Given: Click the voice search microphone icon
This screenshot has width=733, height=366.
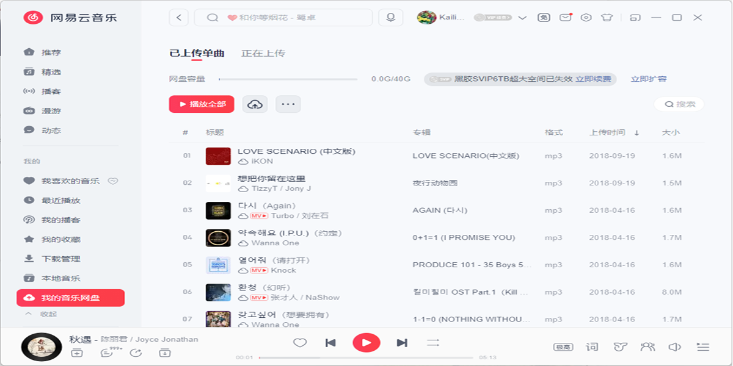Looking at the screenshot, I should coord(390,18).
